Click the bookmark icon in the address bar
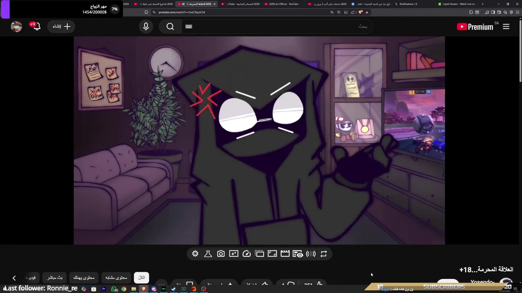The image size is (522, 293). 146,12
